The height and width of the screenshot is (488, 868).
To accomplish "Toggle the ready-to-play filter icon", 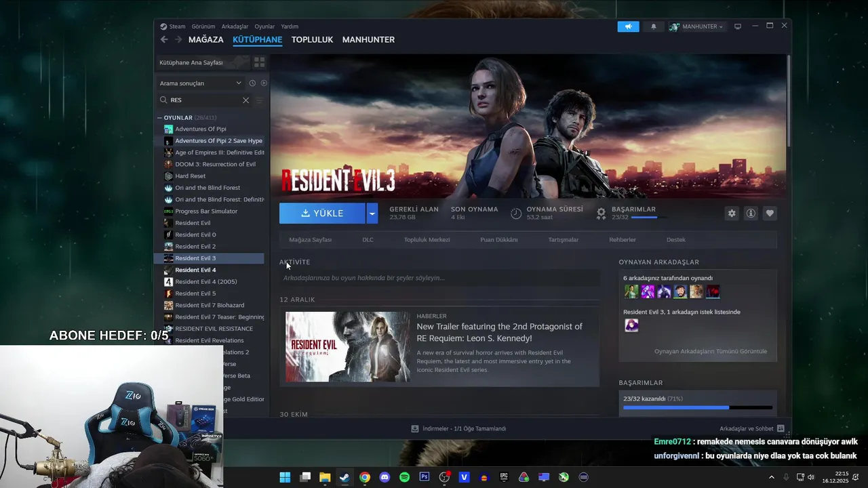I will (x=264, y=83).
